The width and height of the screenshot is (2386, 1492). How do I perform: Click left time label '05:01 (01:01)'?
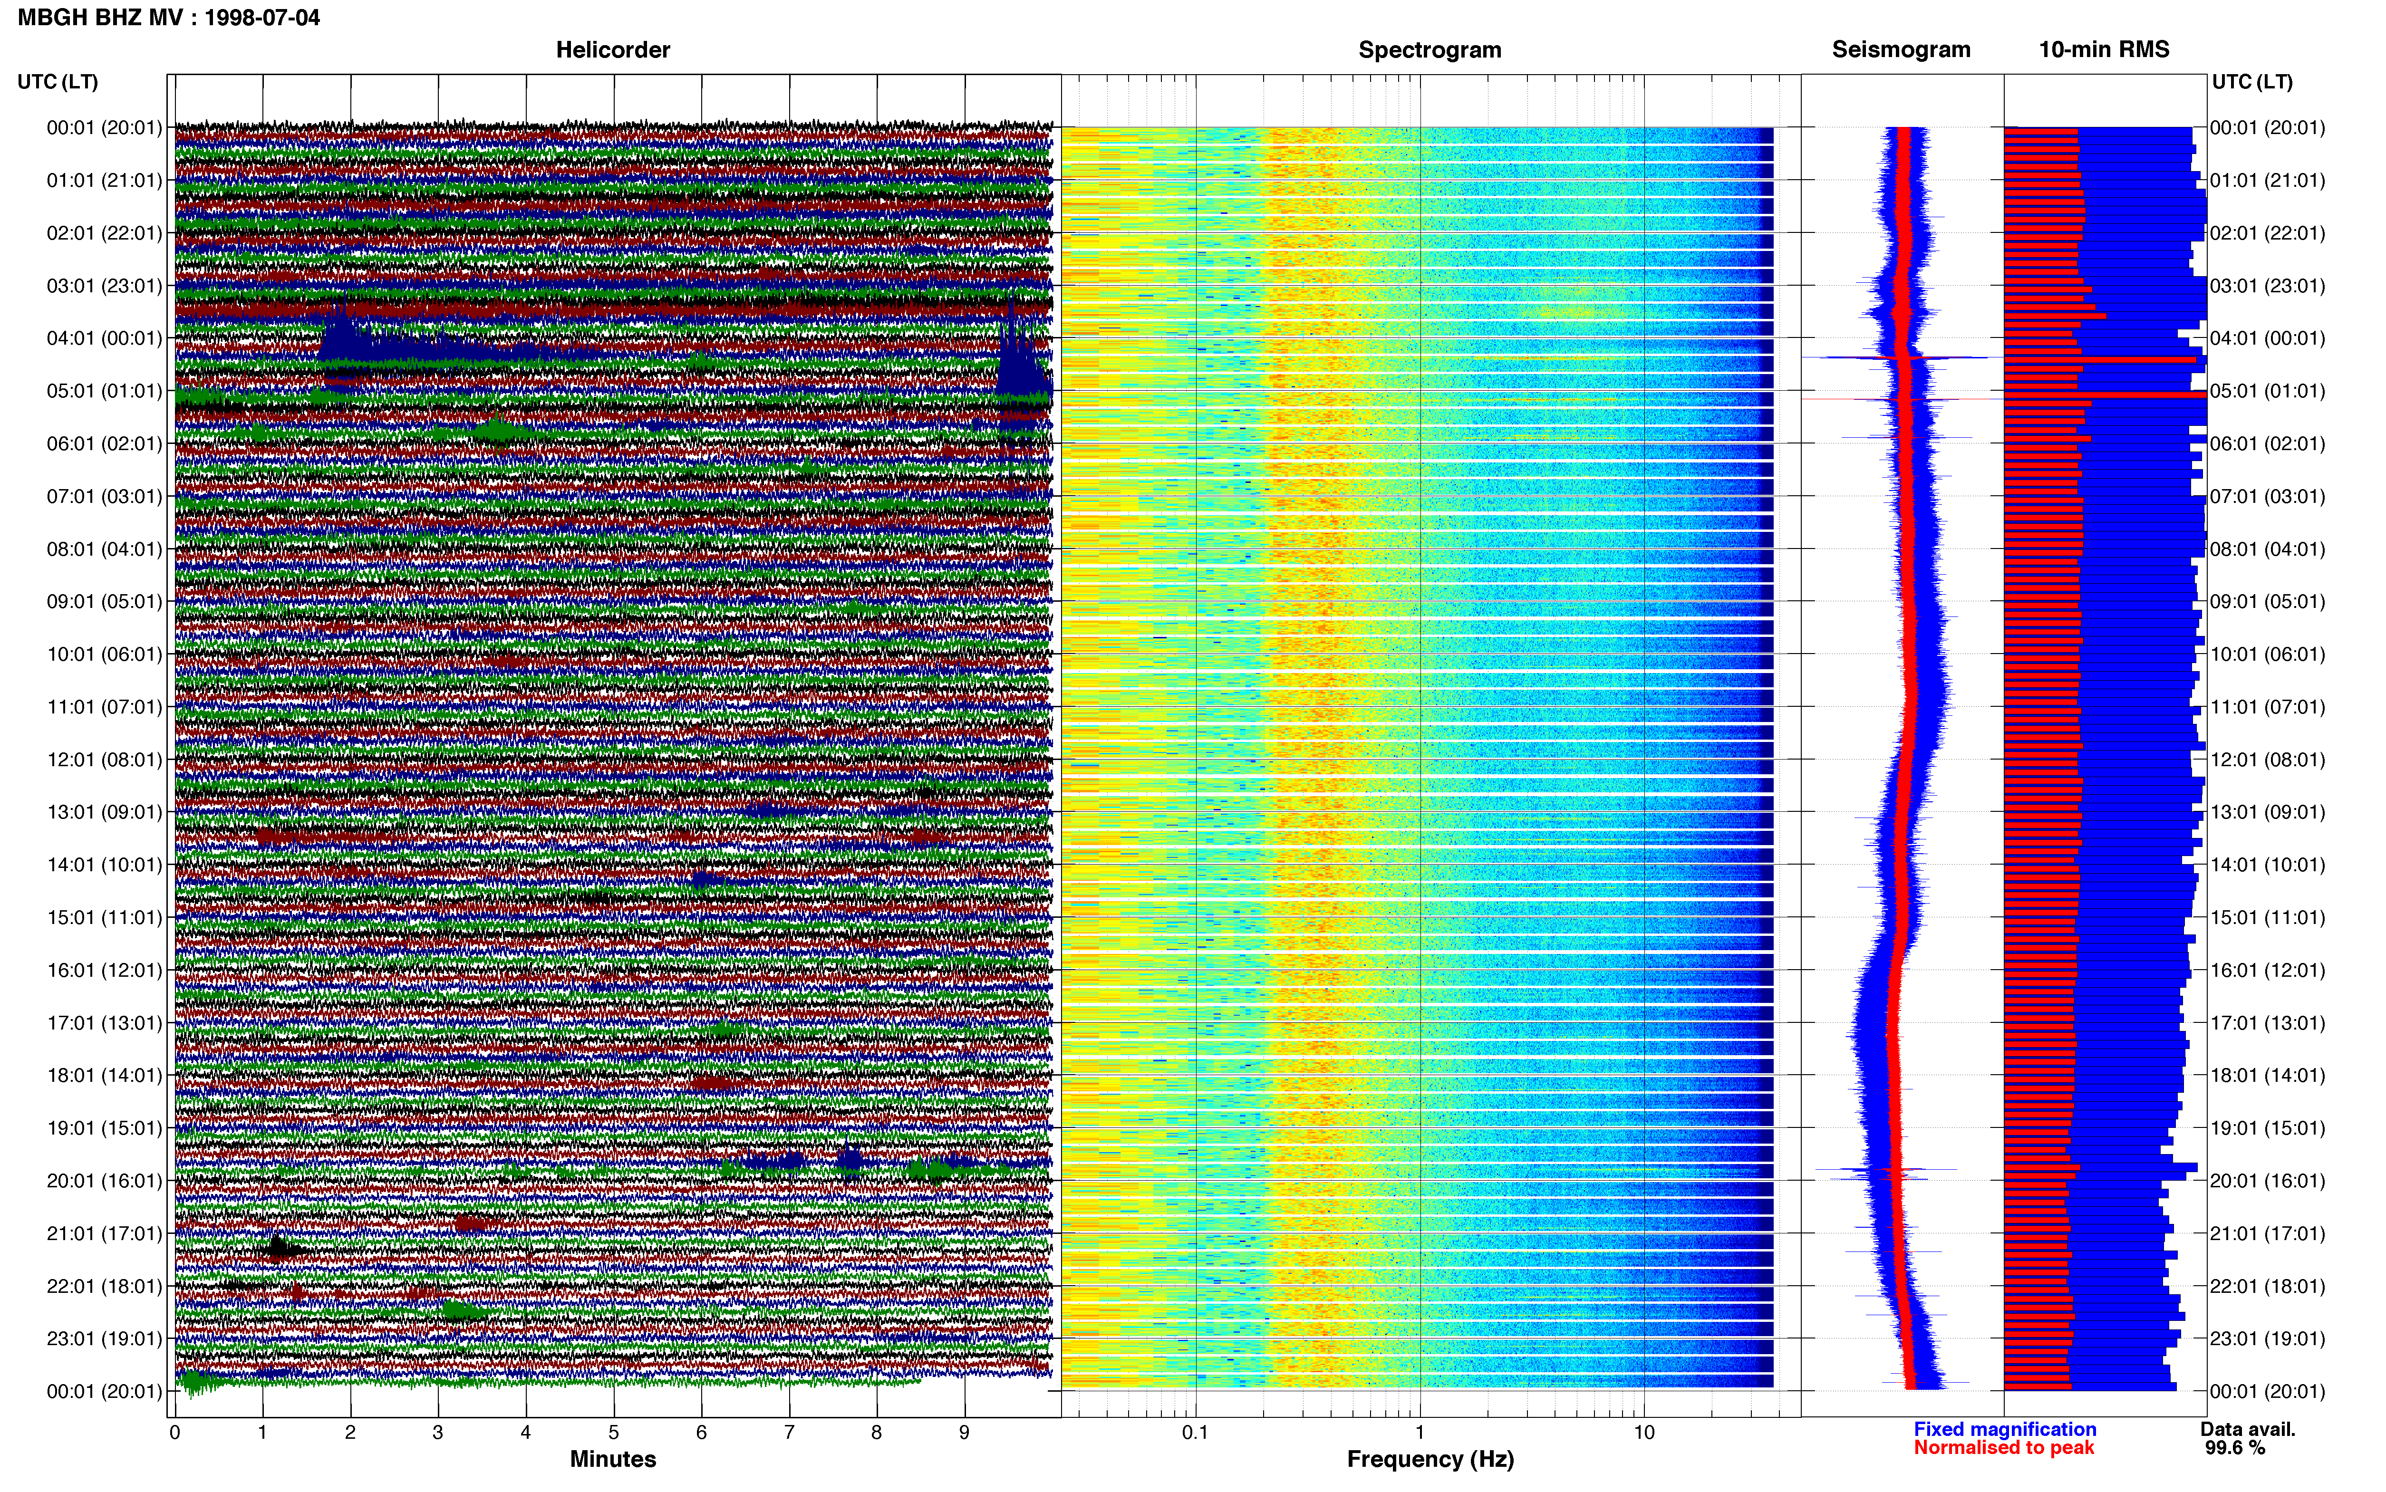pos(104,391)
